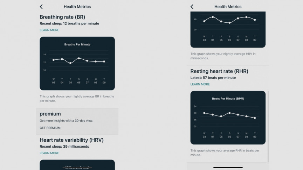The height and width of the screenshot is (170, 303).
Task: Tap Saturday 06 point on breathing chart
Action: click(x=79, y=58)
